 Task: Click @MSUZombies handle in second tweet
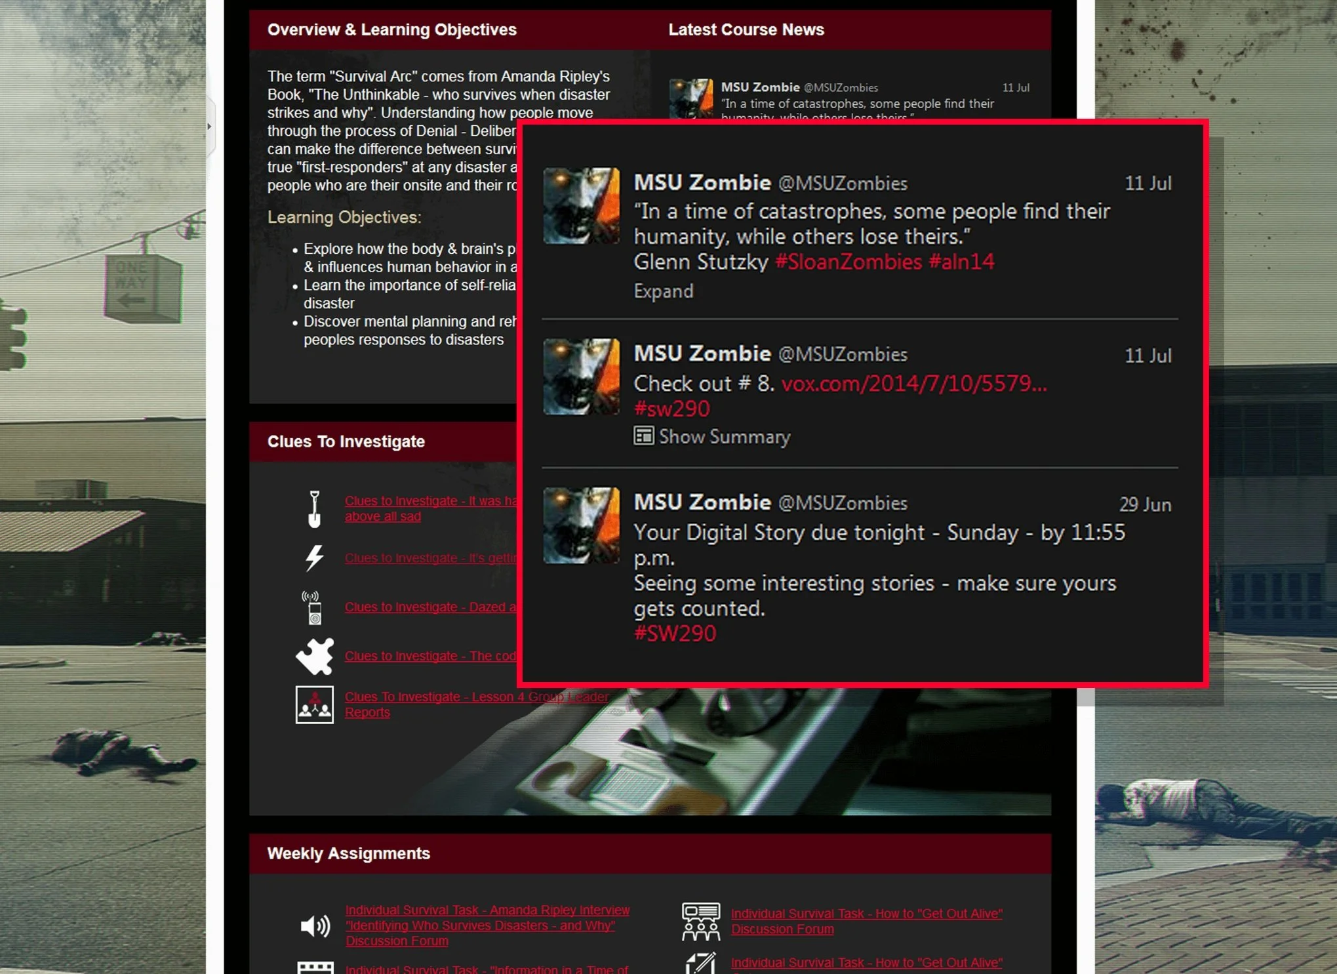[x=843, y=355]
